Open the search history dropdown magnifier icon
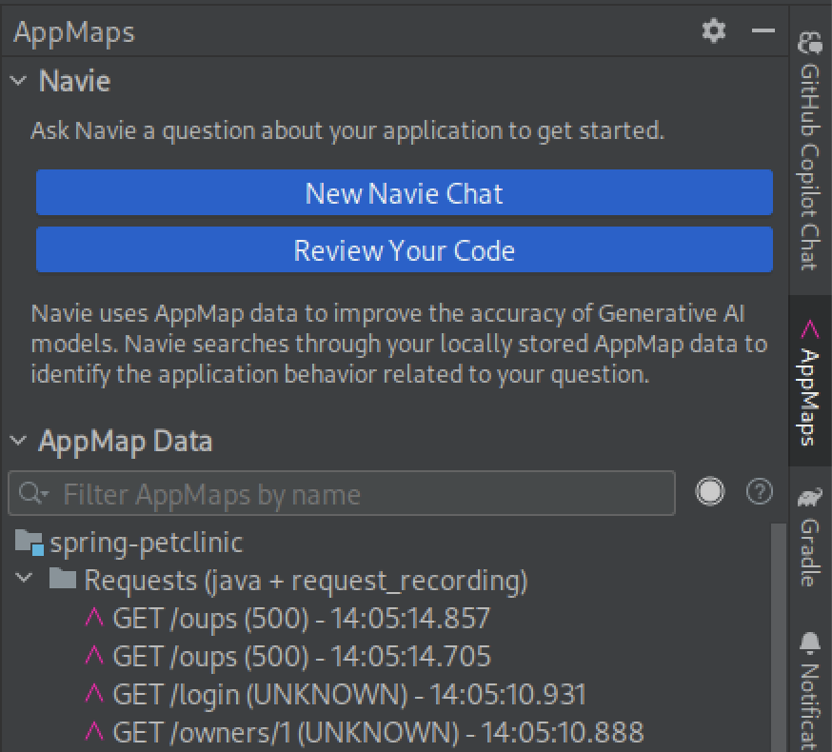The image size is (832, 752). pyautogui.click(x=33, y=493)
